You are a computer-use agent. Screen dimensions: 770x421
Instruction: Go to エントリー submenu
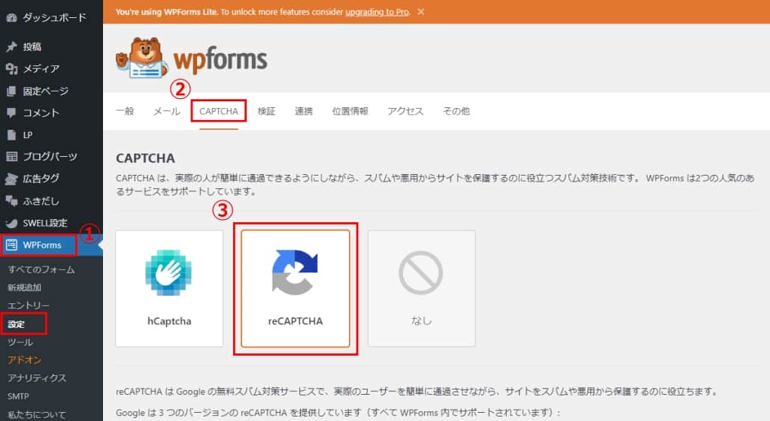point(29,306)
